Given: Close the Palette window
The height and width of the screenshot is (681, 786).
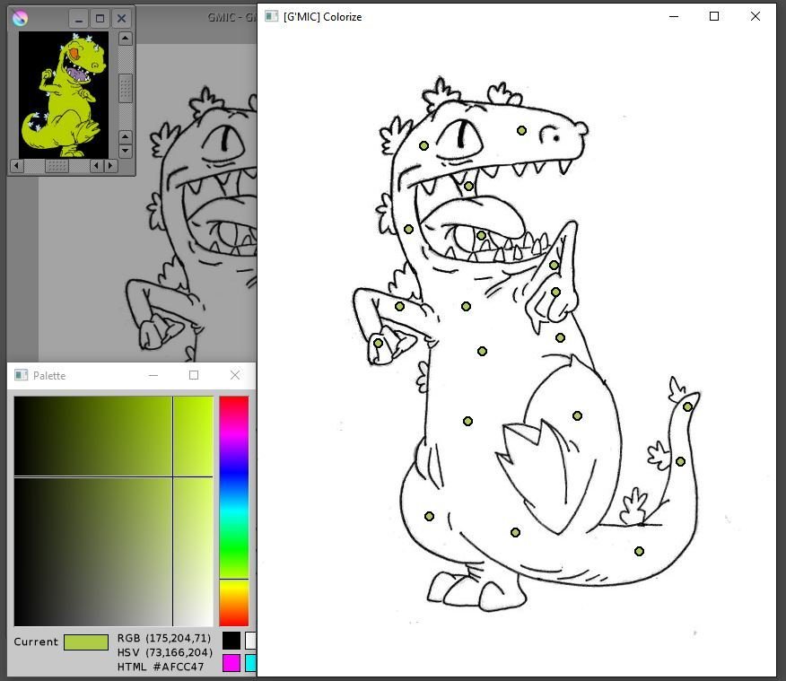Looking at the screenshot, I should (x=234, y=375).
